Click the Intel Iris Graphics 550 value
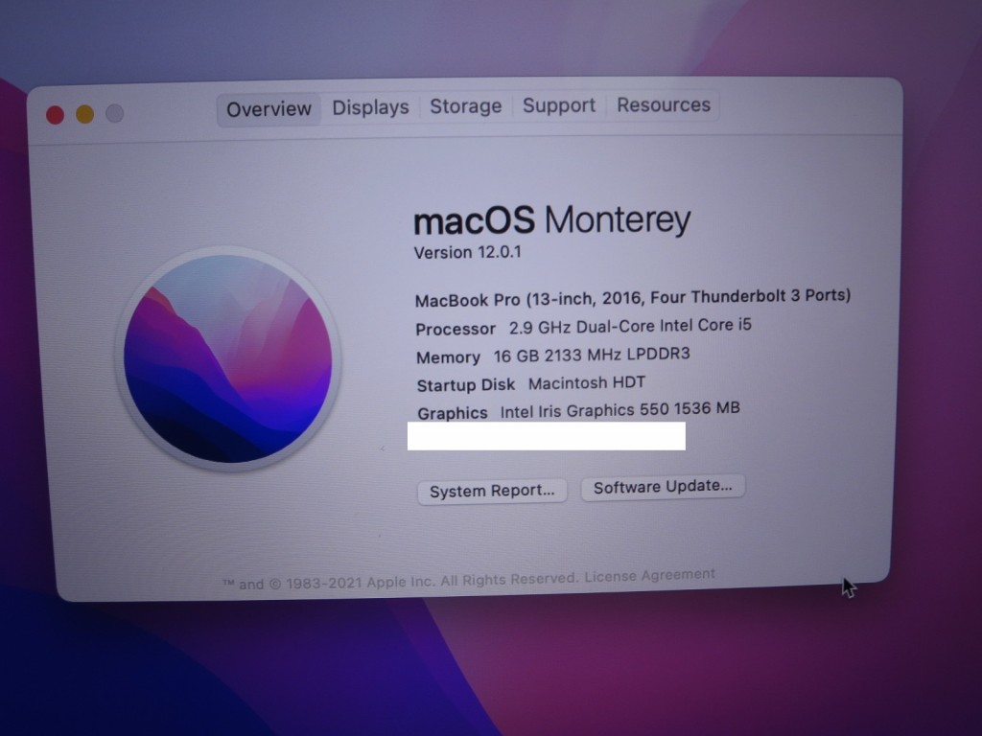982x736 pixels. (620, 410)
